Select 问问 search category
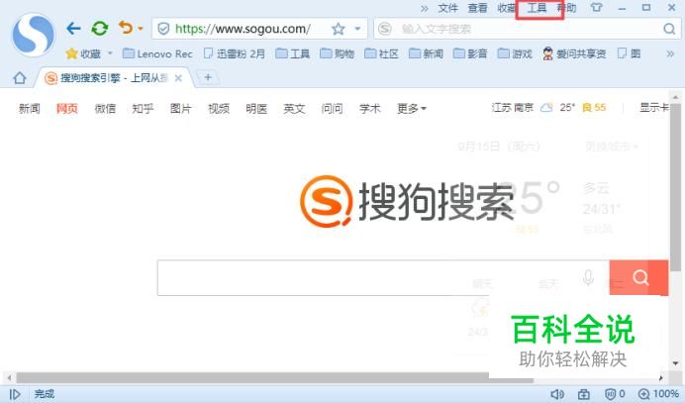Screen dimensions: 685x403 click(332, 108)
